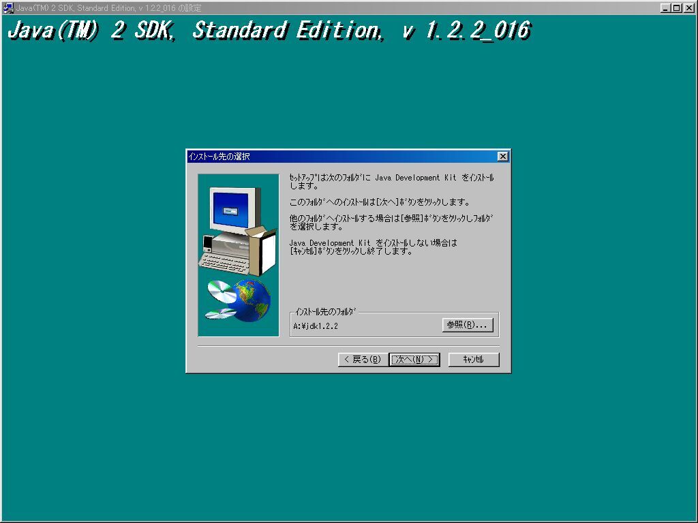
Task: Close the インストール先の選択 dialog
Action: coord(502,156)
